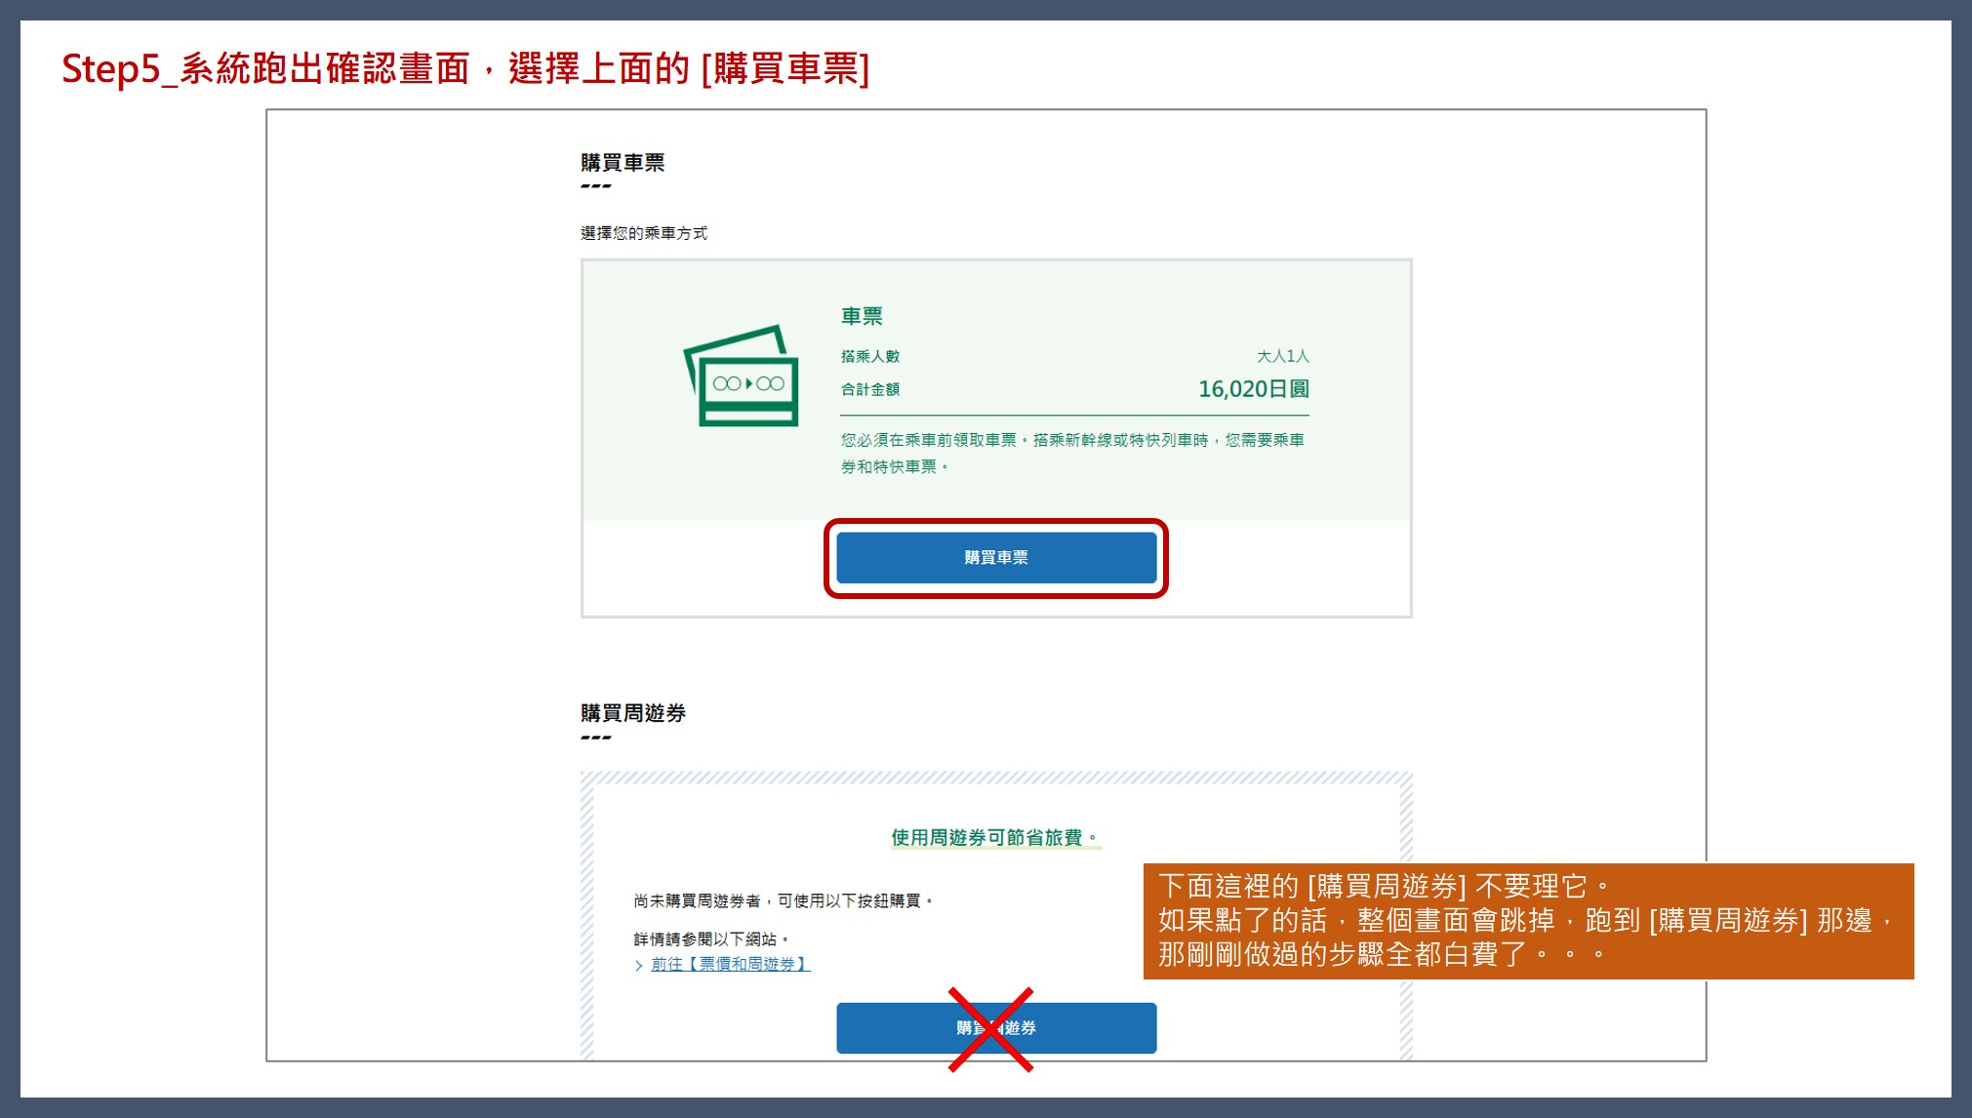Screen dimensions: 1972x1118
Task: Click the 購買周遊券 section heading
Action: tap(632, 713)
